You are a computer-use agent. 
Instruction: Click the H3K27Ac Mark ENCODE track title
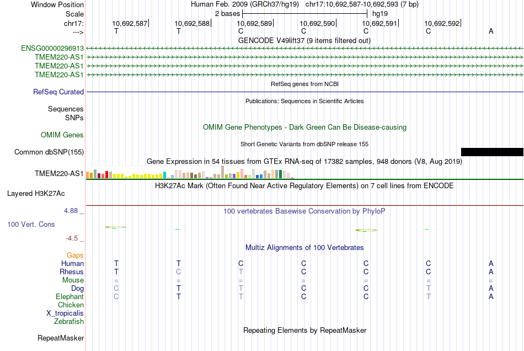[304, 186]
